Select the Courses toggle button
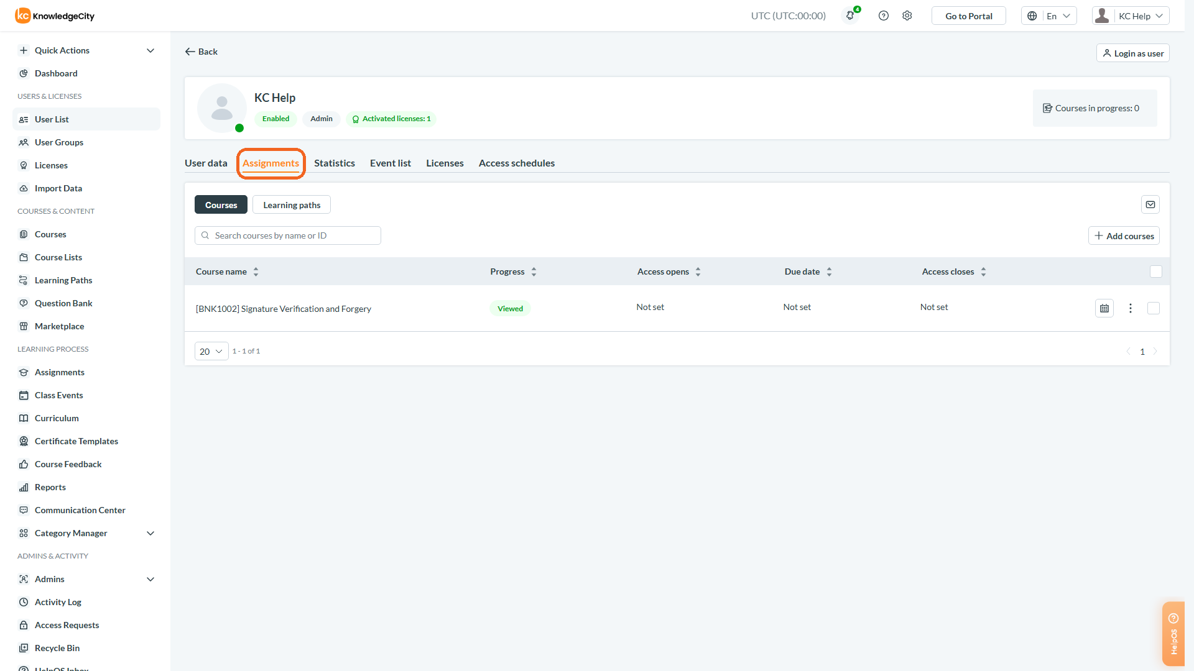 tap(221, 204)
